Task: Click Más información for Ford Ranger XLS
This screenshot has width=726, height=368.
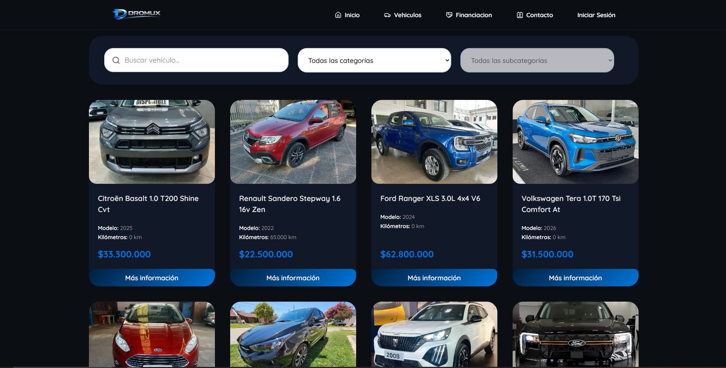Action: (434, 278)
